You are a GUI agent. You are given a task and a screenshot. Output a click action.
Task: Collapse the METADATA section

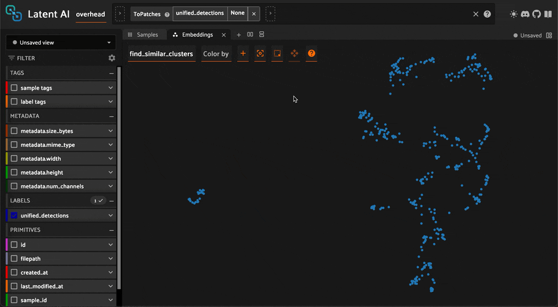coord(111,116)
